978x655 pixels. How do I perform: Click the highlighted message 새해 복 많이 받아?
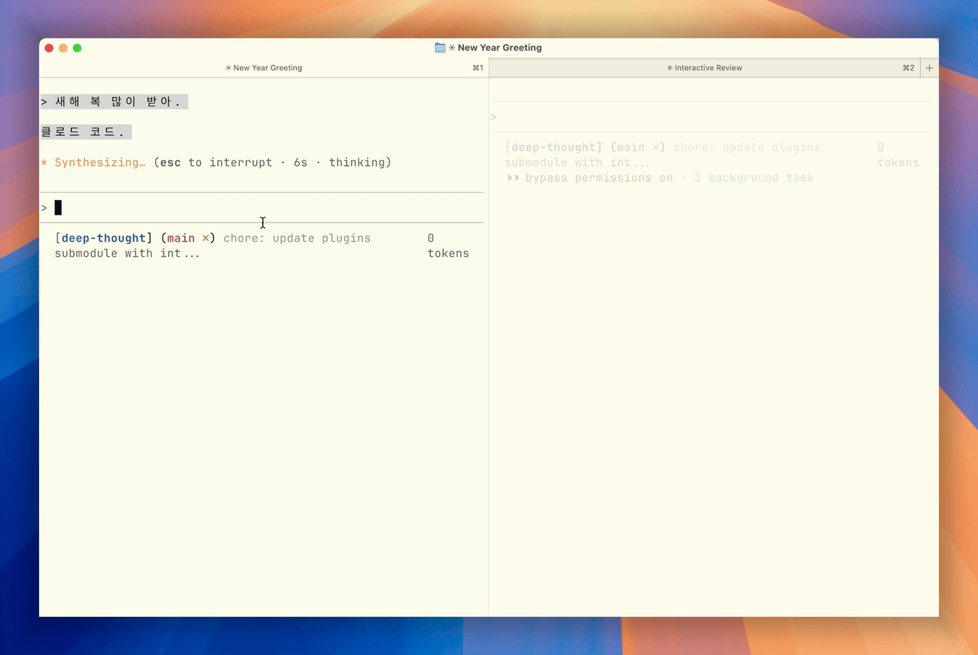coord(115,102)
